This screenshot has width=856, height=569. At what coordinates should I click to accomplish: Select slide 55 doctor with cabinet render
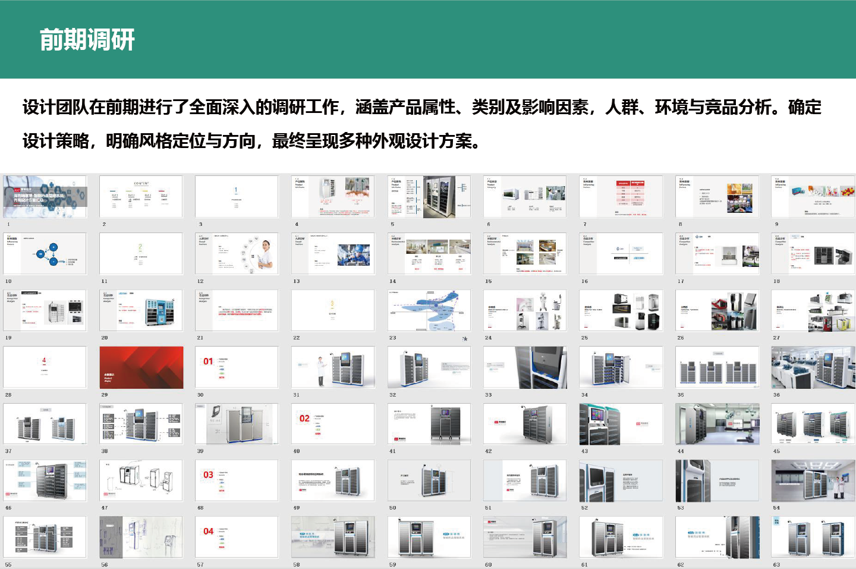[x=45, y=536]
